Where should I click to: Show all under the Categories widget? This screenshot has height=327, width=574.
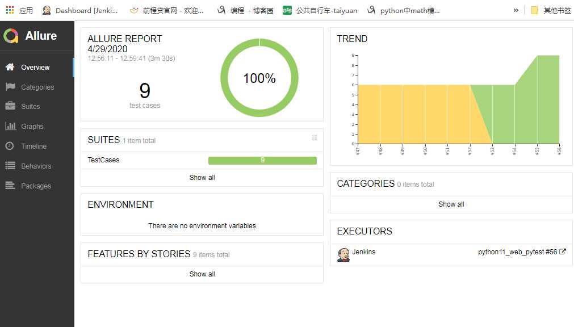tap(451, 204)
